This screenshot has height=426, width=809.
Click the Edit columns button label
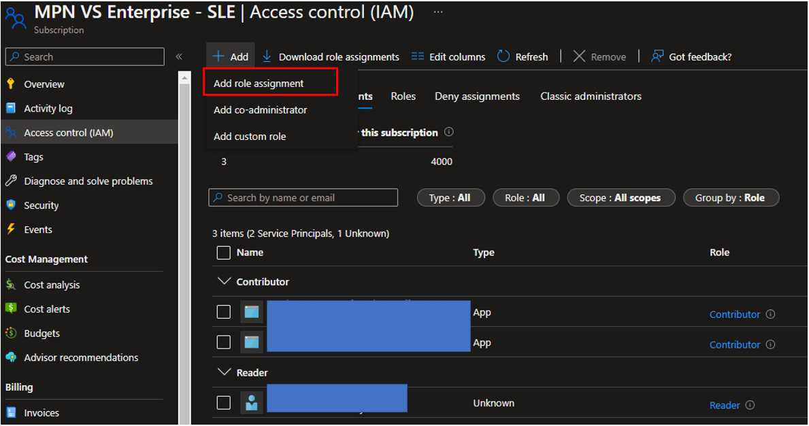click(457, 56)
